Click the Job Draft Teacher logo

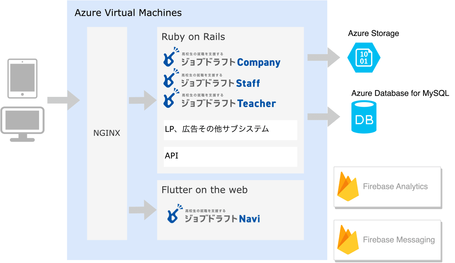(220, 98)
